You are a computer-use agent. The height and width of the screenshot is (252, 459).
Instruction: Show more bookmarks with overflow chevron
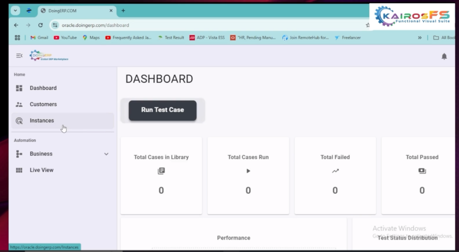[420, 38]
